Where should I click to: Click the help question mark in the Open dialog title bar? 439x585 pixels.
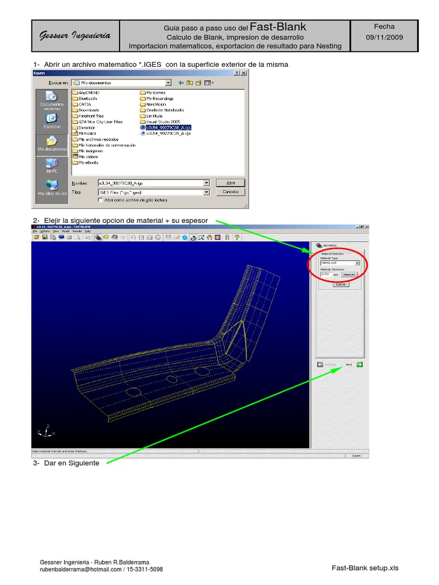point(237,73)
